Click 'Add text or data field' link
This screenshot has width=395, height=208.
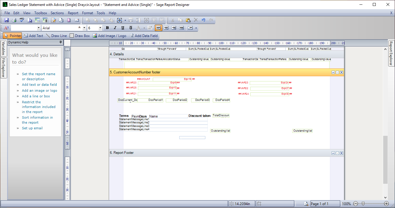(x=39, y=85)
